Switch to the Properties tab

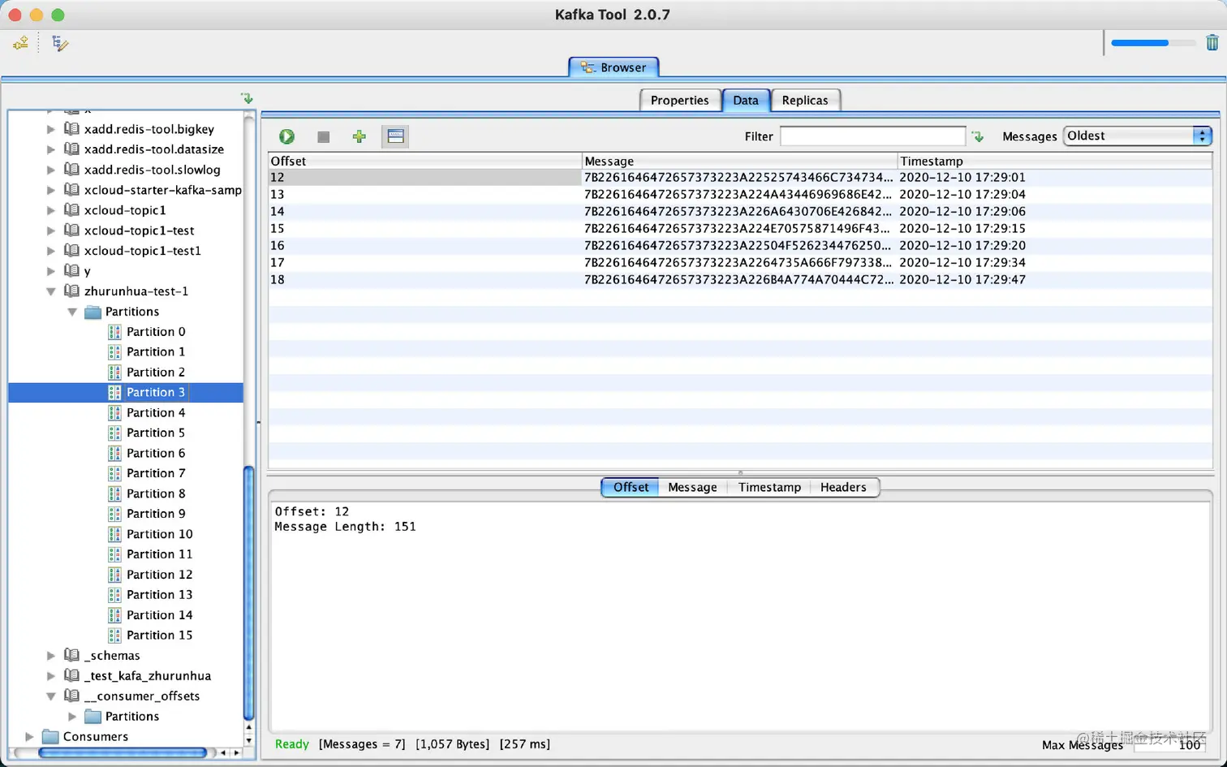click(679, 100)
